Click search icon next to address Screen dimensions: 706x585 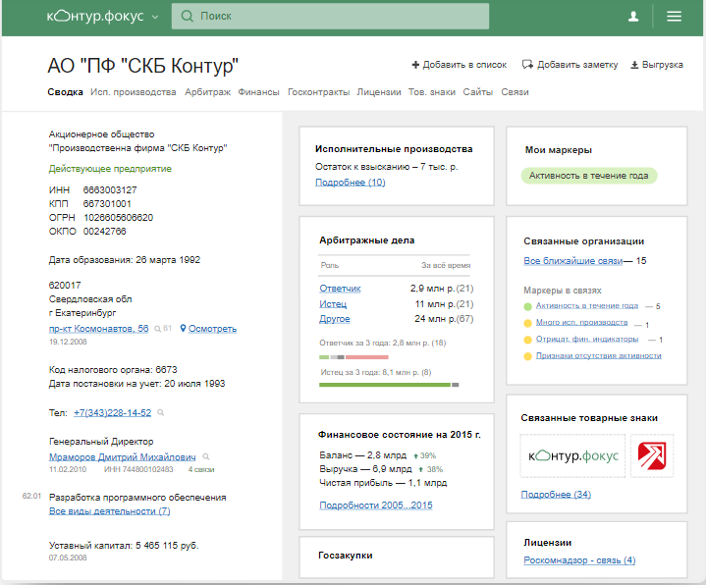[x=157, y=329]
